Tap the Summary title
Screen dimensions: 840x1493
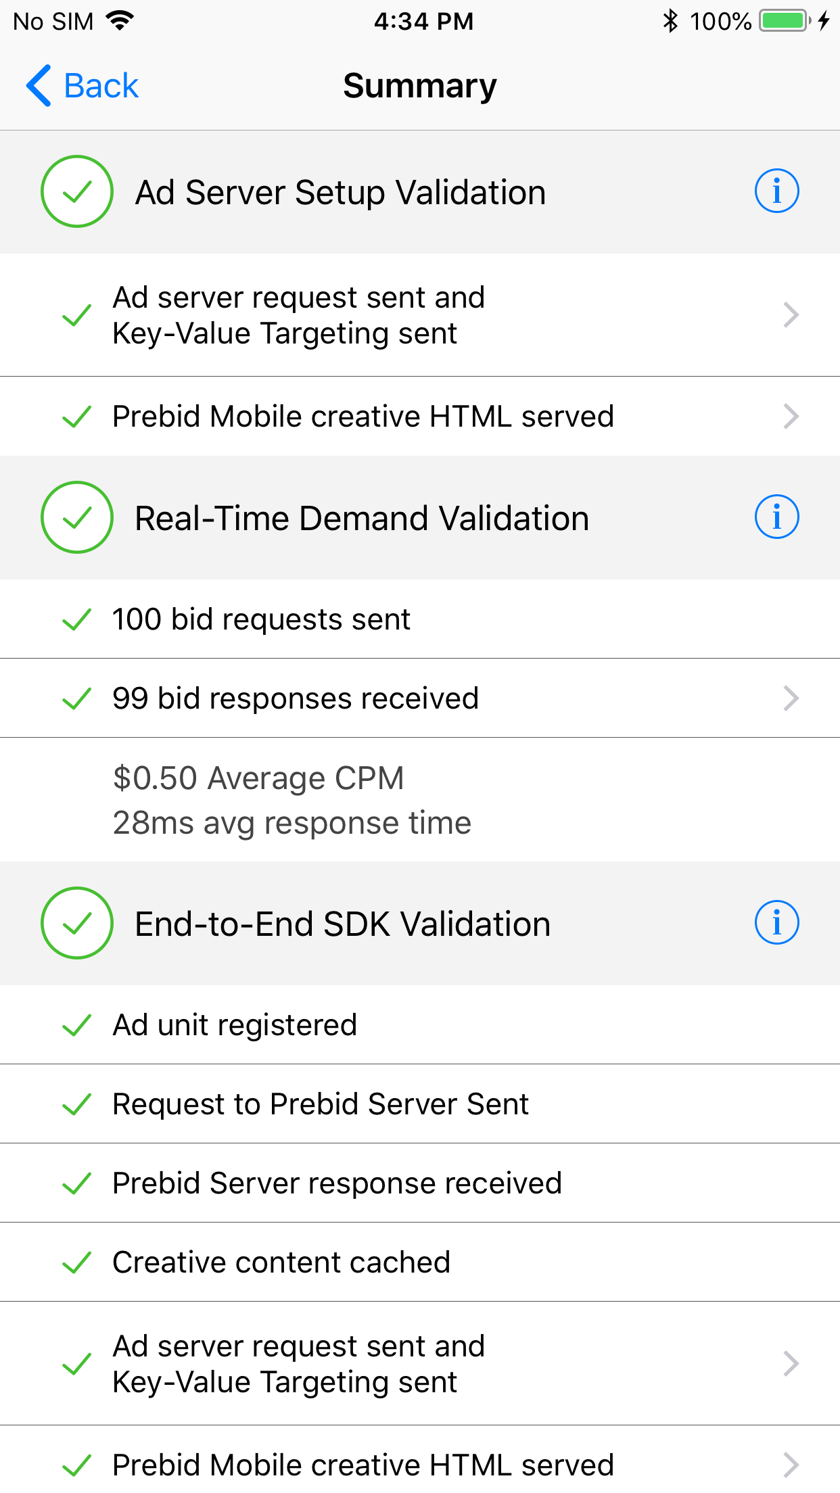(x=420, y=85)
